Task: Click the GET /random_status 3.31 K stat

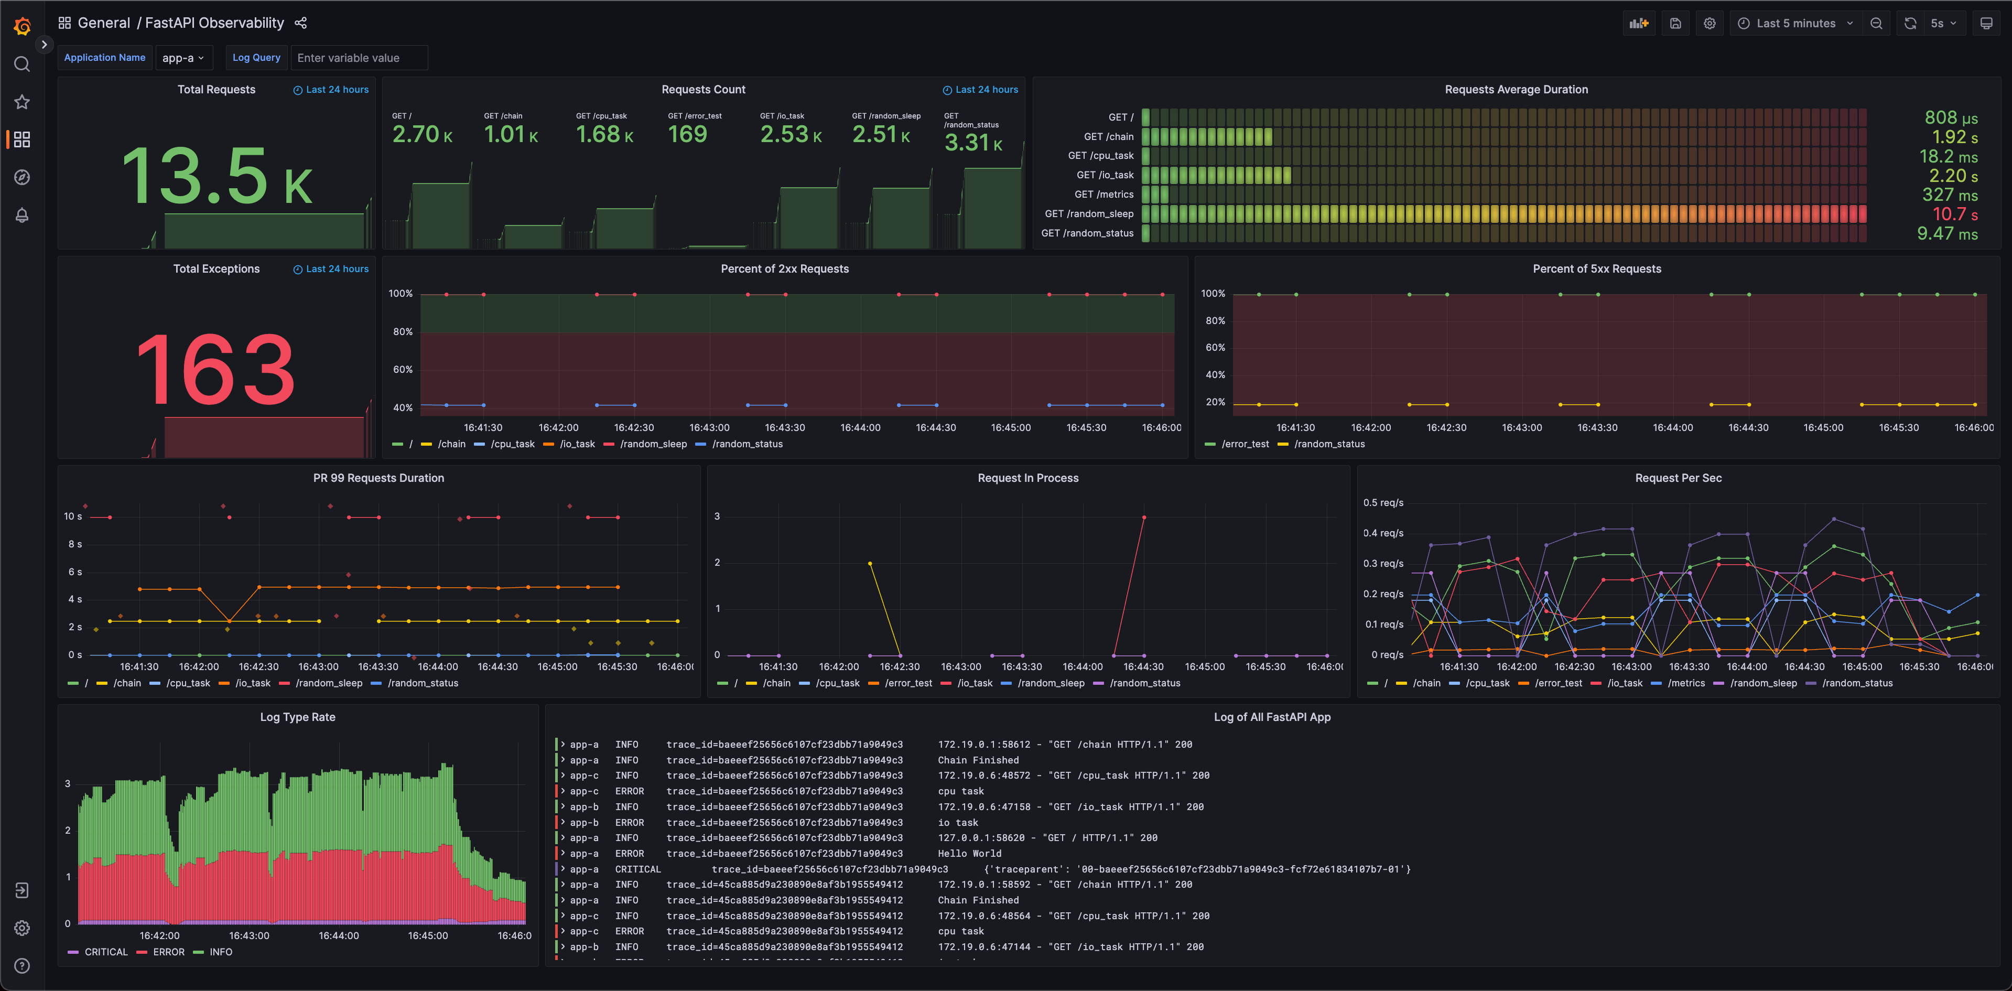Action: pos(973,134)
